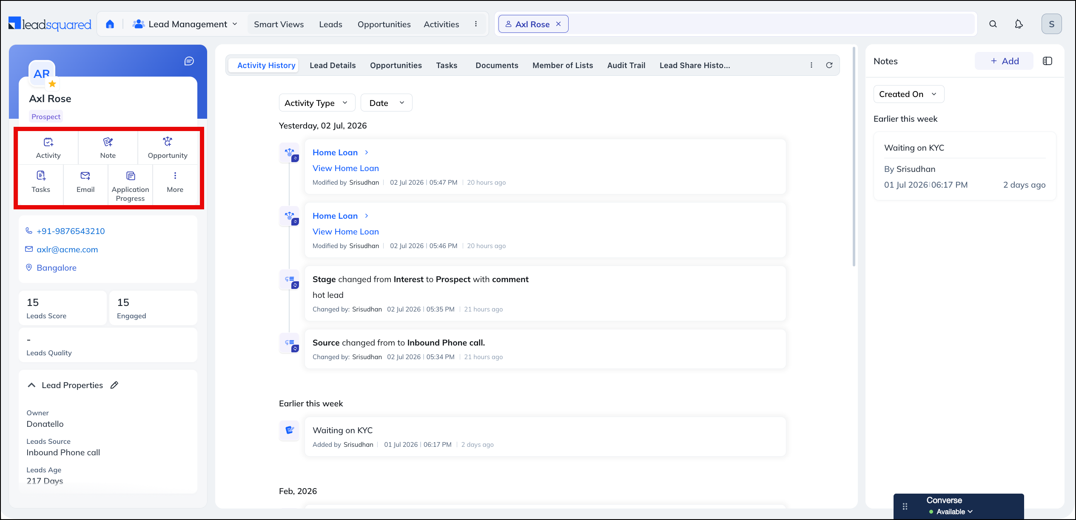Screen dimensions: 1076x520
Task: Toggle the star on Axl Rose avatar
Action: pyautogui.click(x=52, y=83)
